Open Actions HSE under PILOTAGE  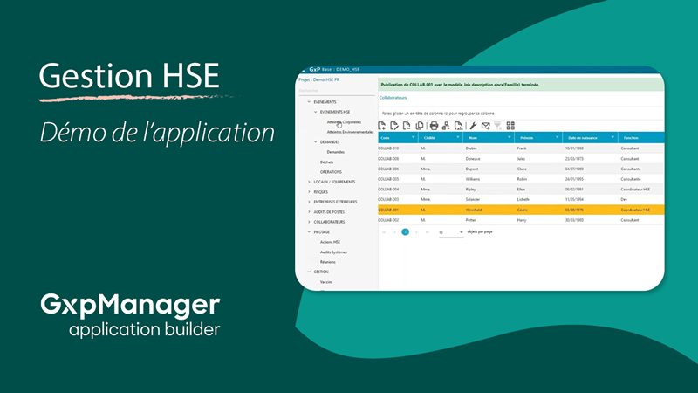point(330,242)
